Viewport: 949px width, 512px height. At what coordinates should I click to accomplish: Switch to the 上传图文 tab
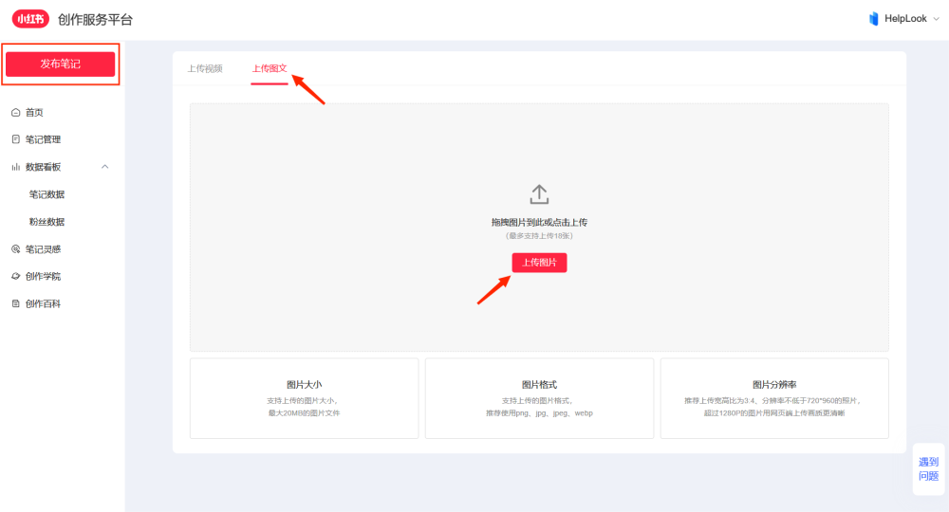(270, 68)
